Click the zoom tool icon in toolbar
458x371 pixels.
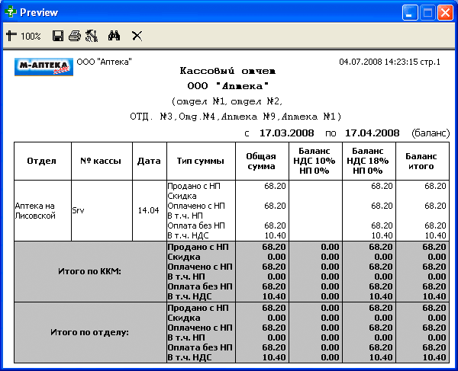tap(11, 36)
